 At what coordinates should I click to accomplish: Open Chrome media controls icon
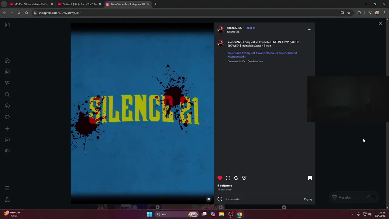(x=370, y=13)
